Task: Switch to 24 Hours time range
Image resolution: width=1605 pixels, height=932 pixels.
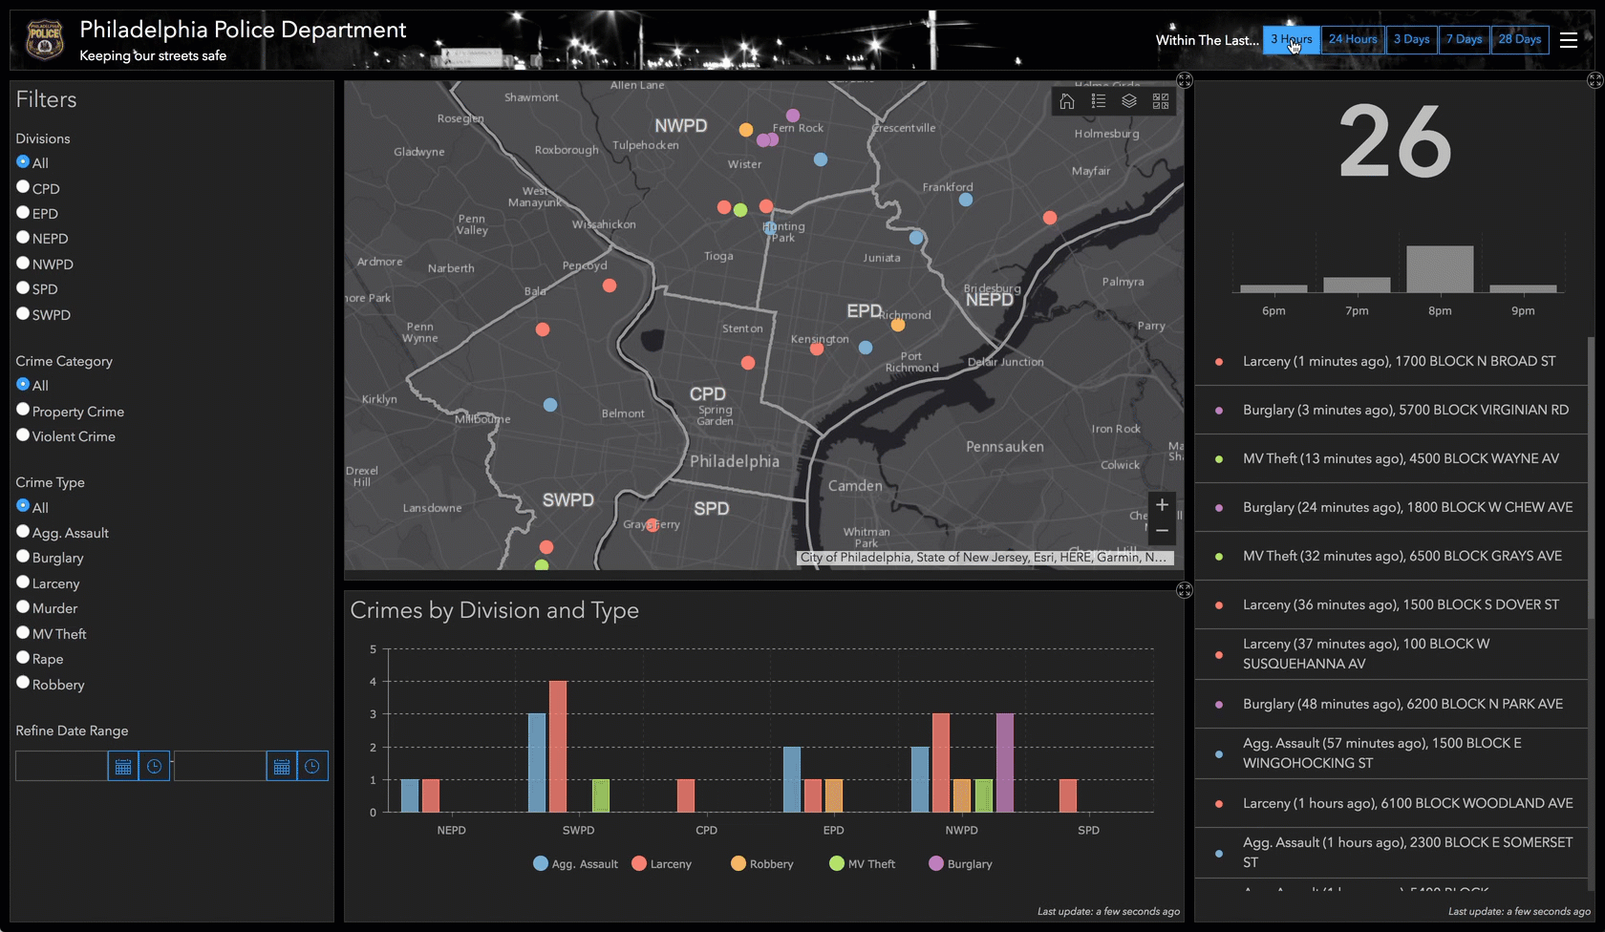Action: click(1353, 39)
